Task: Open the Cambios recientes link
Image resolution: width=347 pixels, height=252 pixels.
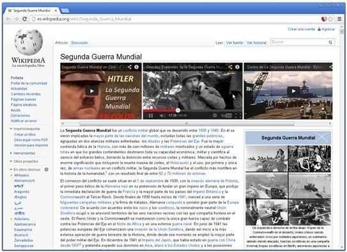Action: [x=26, y=94]
